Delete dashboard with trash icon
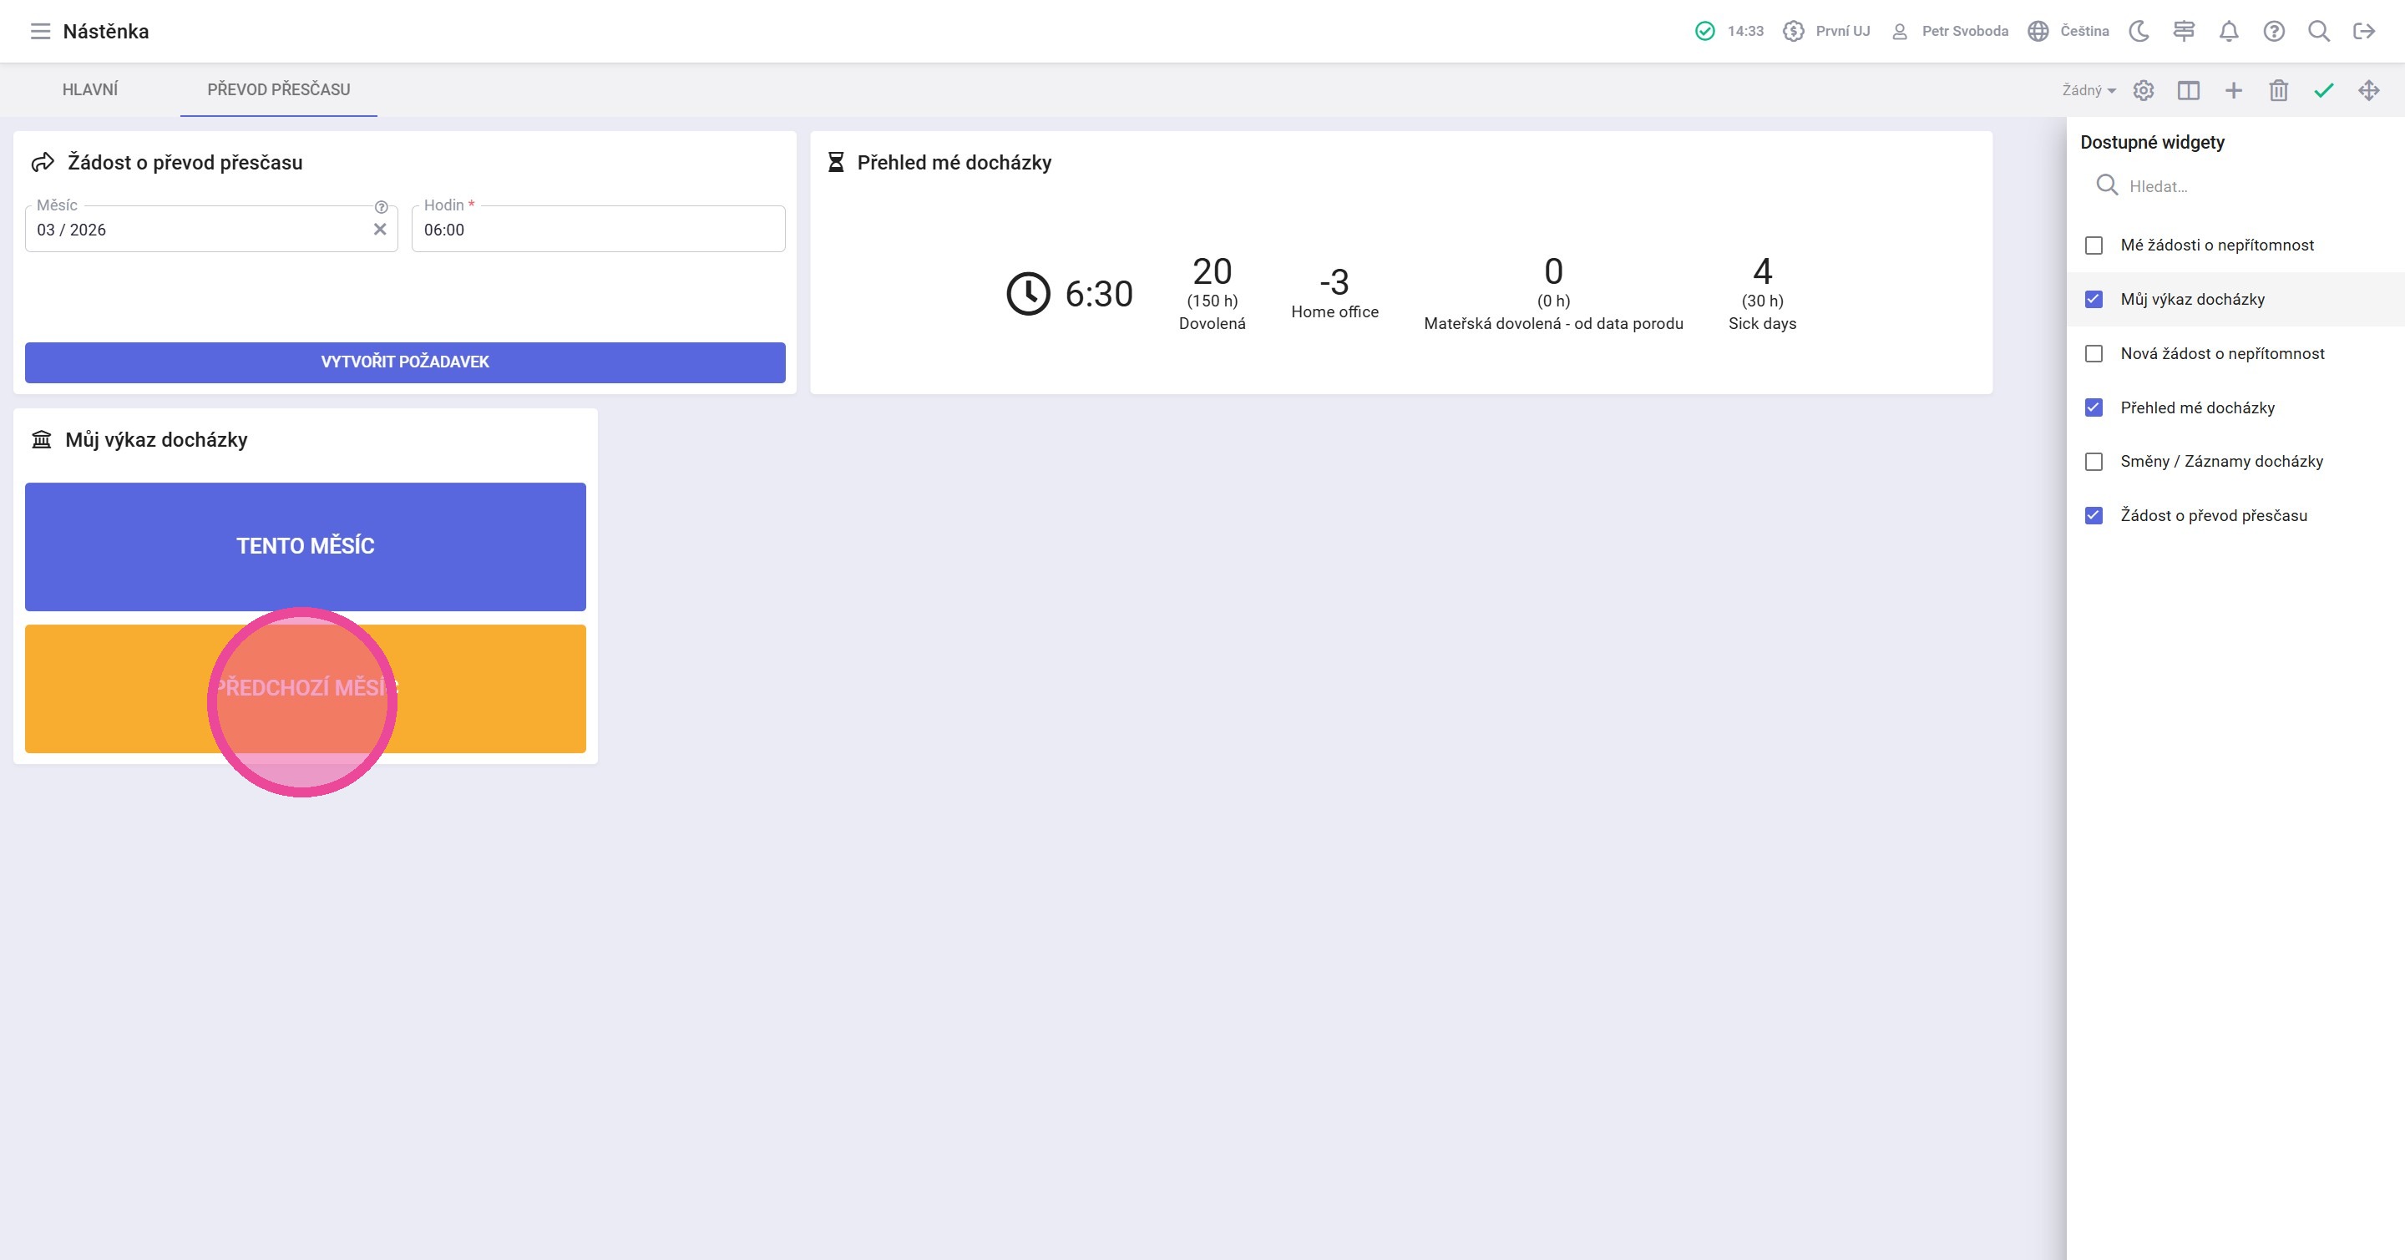The width and height of the screenshot is (2405, 1260). [2279, 90]
